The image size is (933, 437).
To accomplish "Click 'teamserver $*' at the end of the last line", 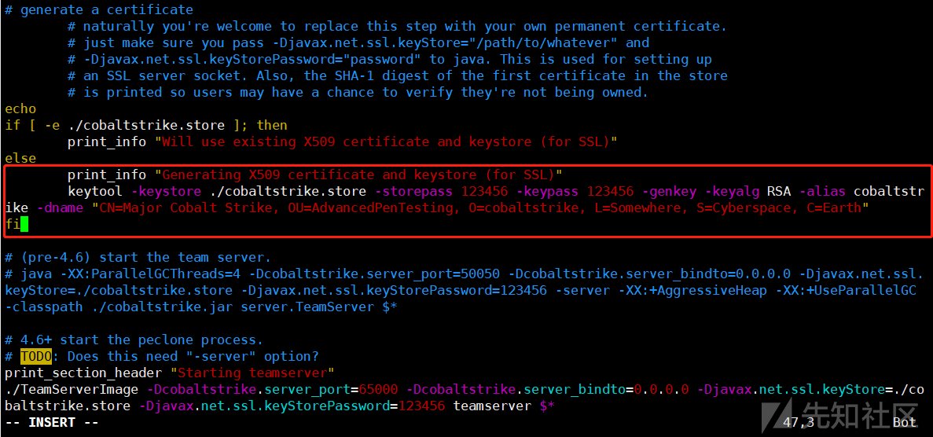I will tap(504, 406).
